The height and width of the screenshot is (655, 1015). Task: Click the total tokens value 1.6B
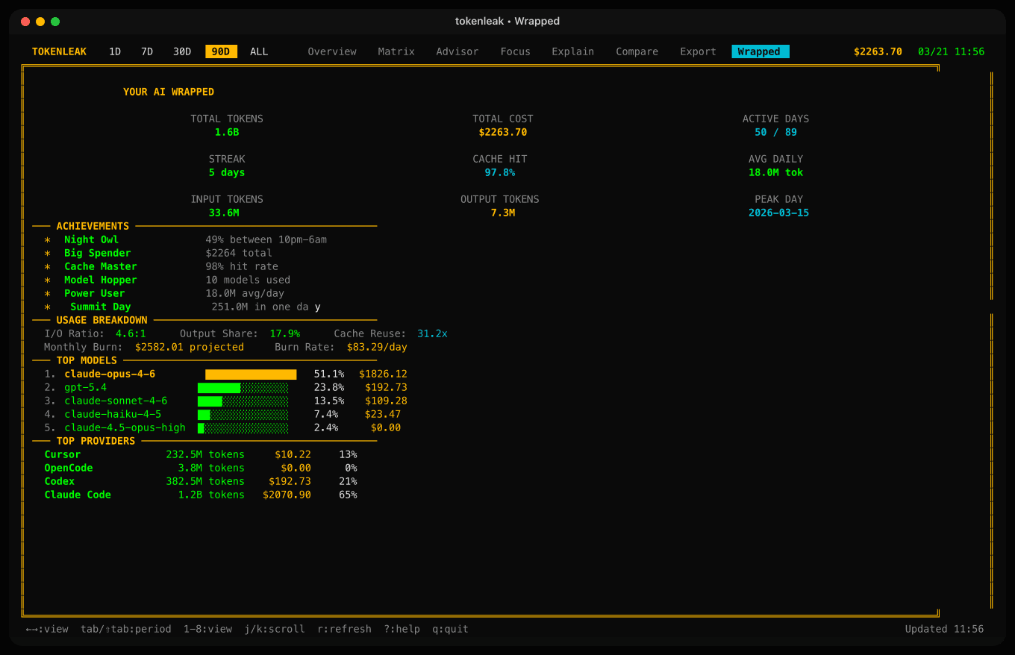(227, 132)
